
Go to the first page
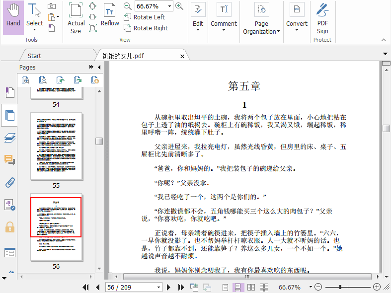click(85, 287)
